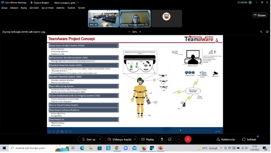
Task: Select the participant thumbnail with crest avatar
Action: [167, 18]
